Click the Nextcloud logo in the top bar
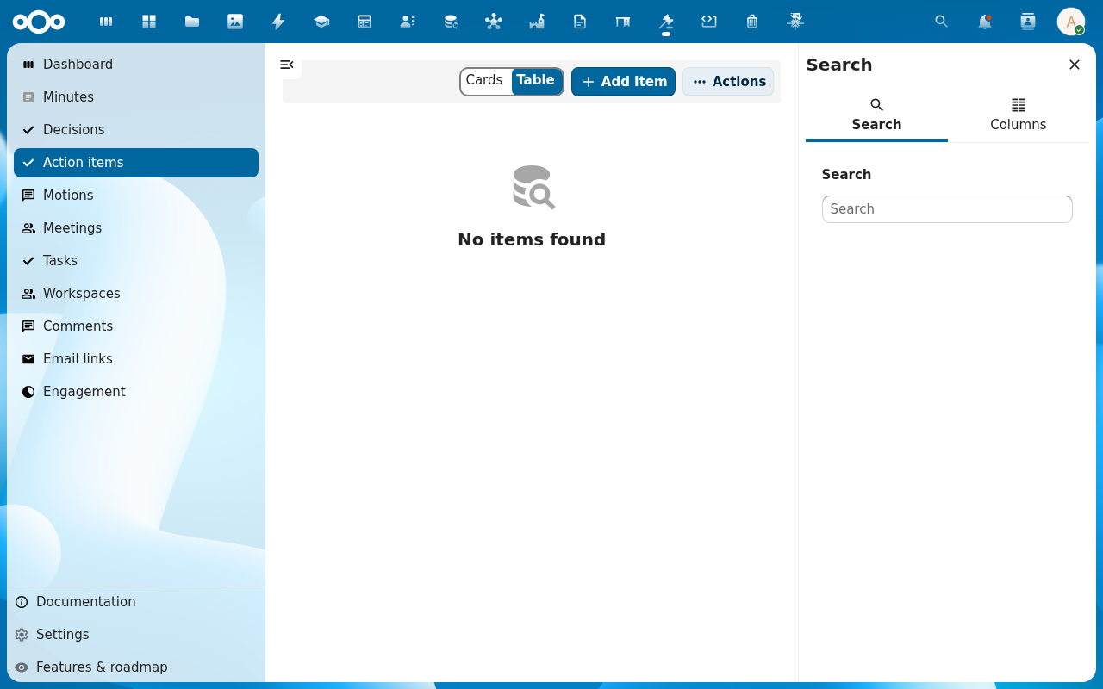 (x=39, y=22)
